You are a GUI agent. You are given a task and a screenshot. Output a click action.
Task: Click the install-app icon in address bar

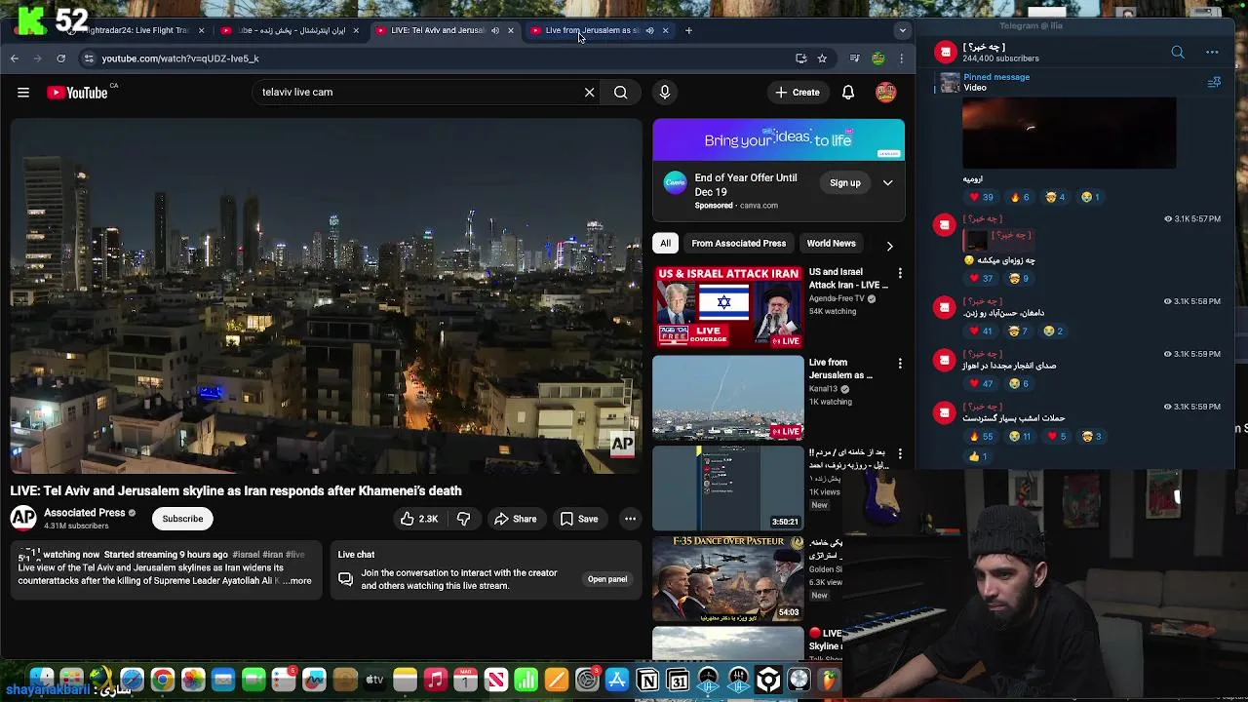(800, 58)
